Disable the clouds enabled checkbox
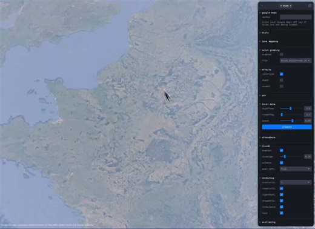Image resolution: width=315 pixels, height=229 pixels. tap(282, 150)
